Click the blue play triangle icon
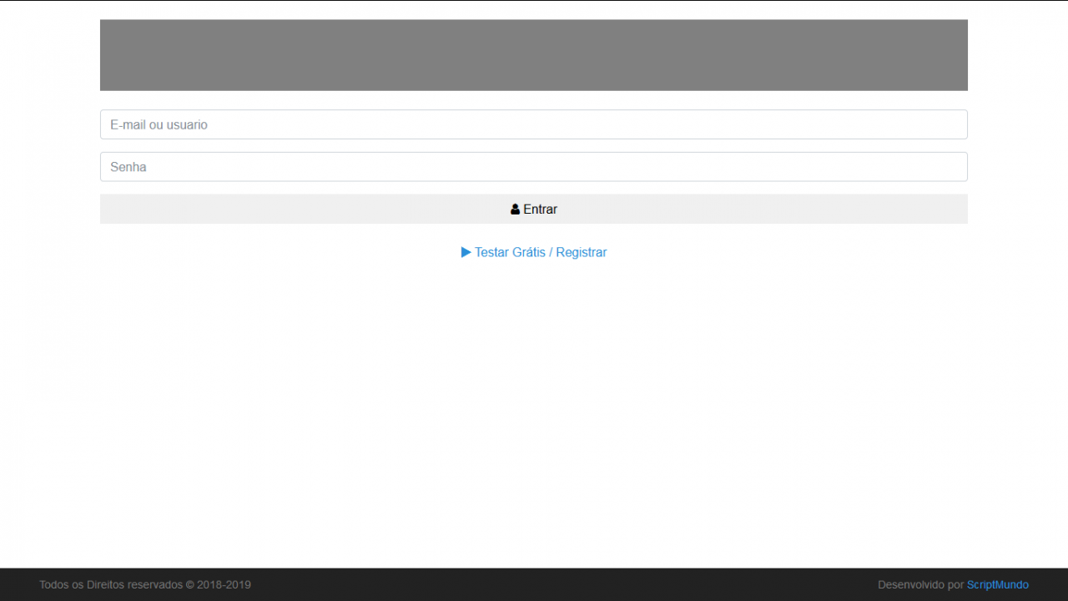1068x601 pixels. [x=466, y=252]
